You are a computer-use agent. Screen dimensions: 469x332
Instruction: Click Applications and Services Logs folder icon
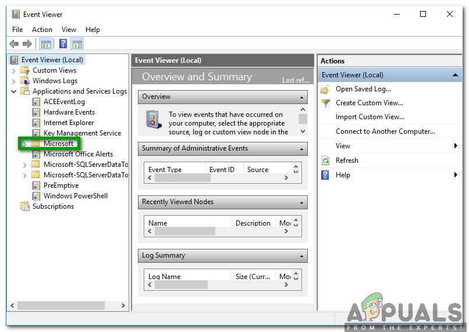pyautogui.click(x=25, y=91)
